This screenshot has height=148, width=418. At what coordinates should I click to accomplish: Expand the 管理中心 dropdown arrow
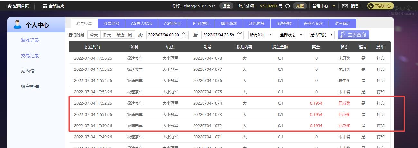[334, 6]
